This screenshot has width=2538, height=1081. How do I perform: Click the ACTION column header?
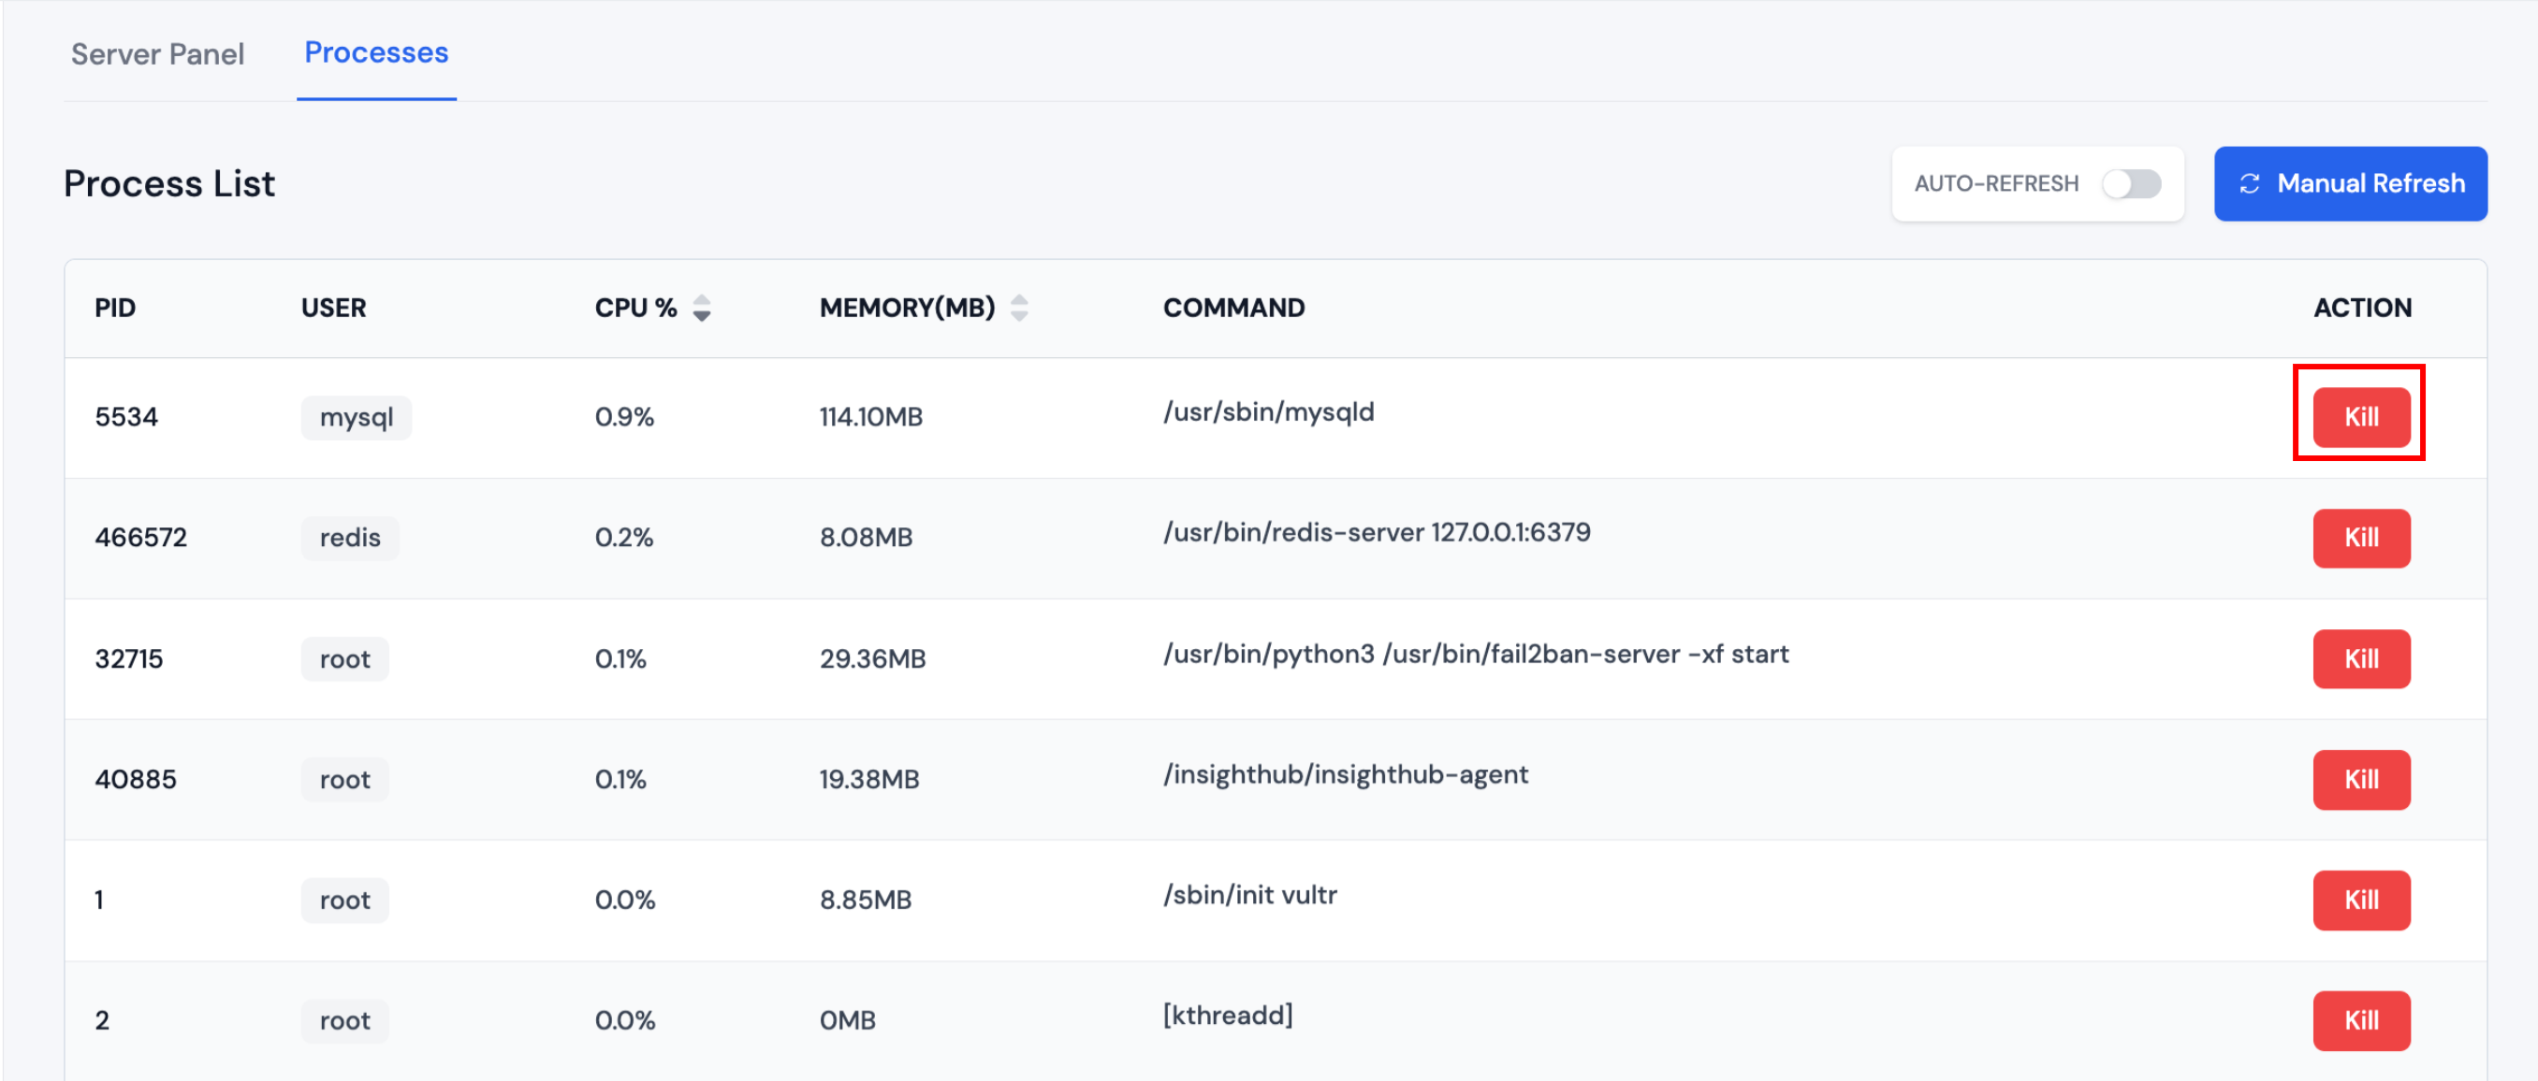tap(2362, 309)
